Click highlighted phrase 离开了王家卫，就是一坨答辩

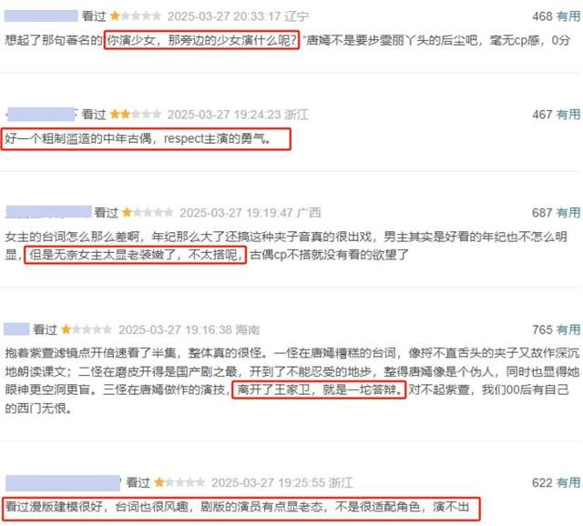(320, 389)
